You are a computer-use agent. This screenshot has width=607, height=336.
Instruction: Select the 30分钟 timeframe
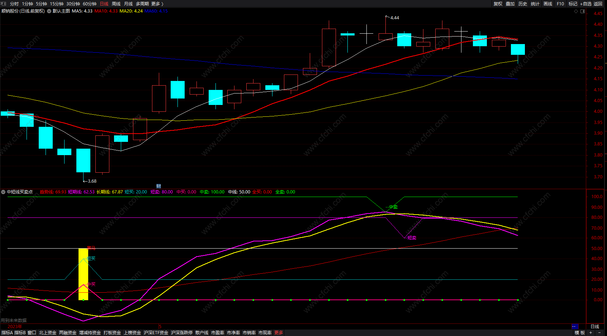[73, 4]
